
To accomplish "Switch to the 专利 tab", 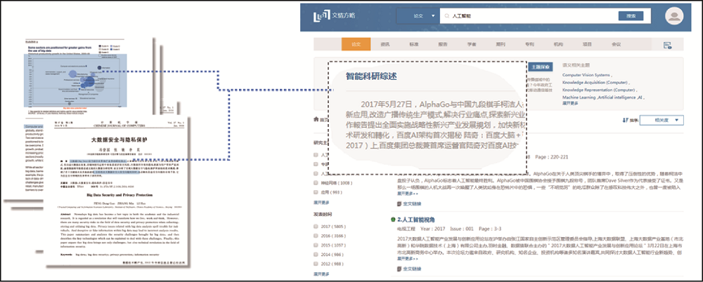I will click(529, 45).
